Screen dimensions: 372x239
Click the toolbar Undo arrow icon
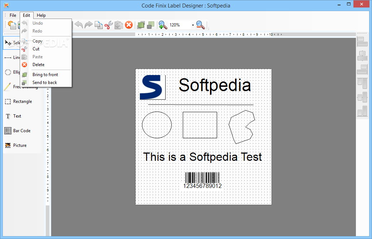(79, 25)
